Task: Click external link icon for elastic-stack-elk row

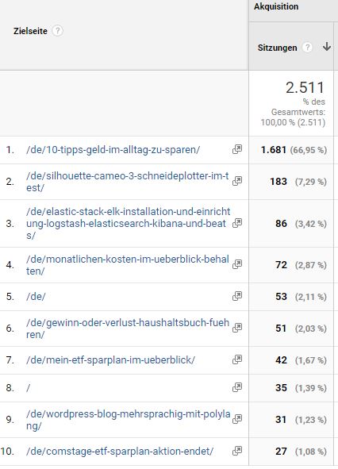Action: (237, 223)
